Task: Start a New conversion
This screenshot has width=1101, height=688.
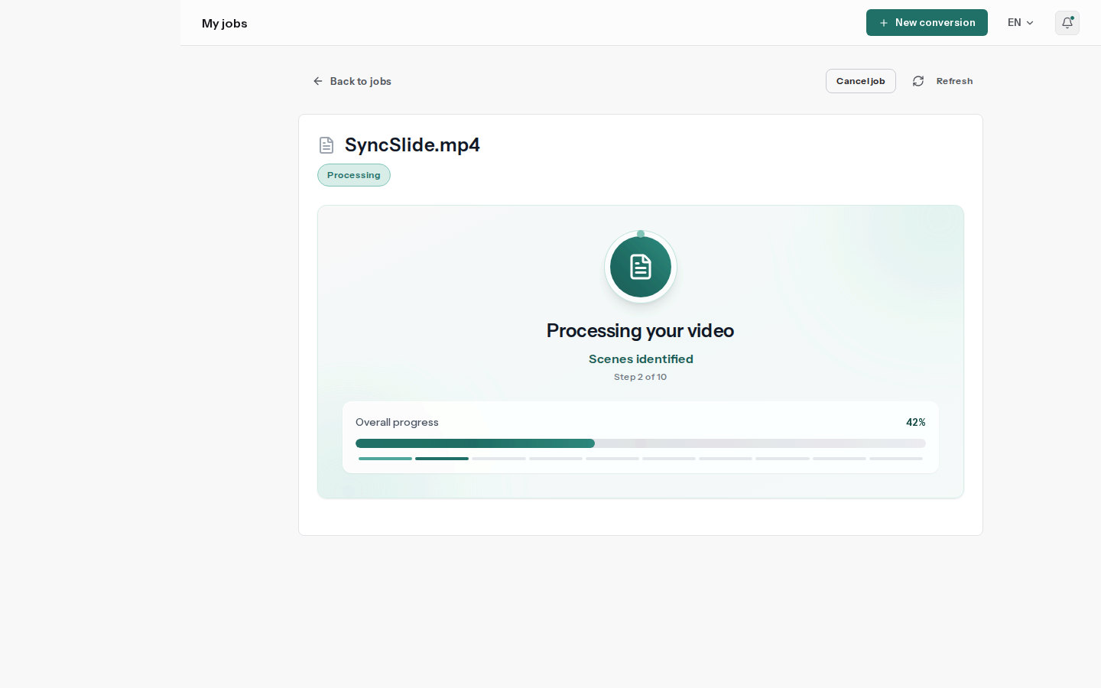Action: [x=927, y=23]
